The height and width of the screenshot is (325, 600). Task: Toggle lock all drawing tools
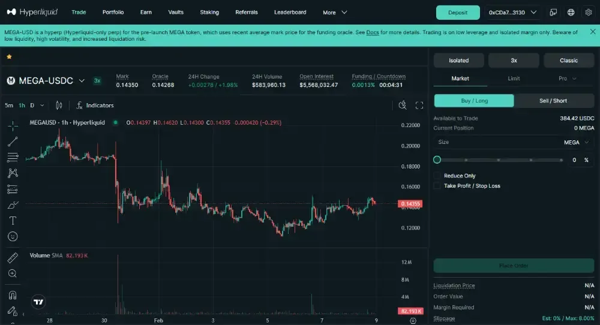click(x=13, y=311)
